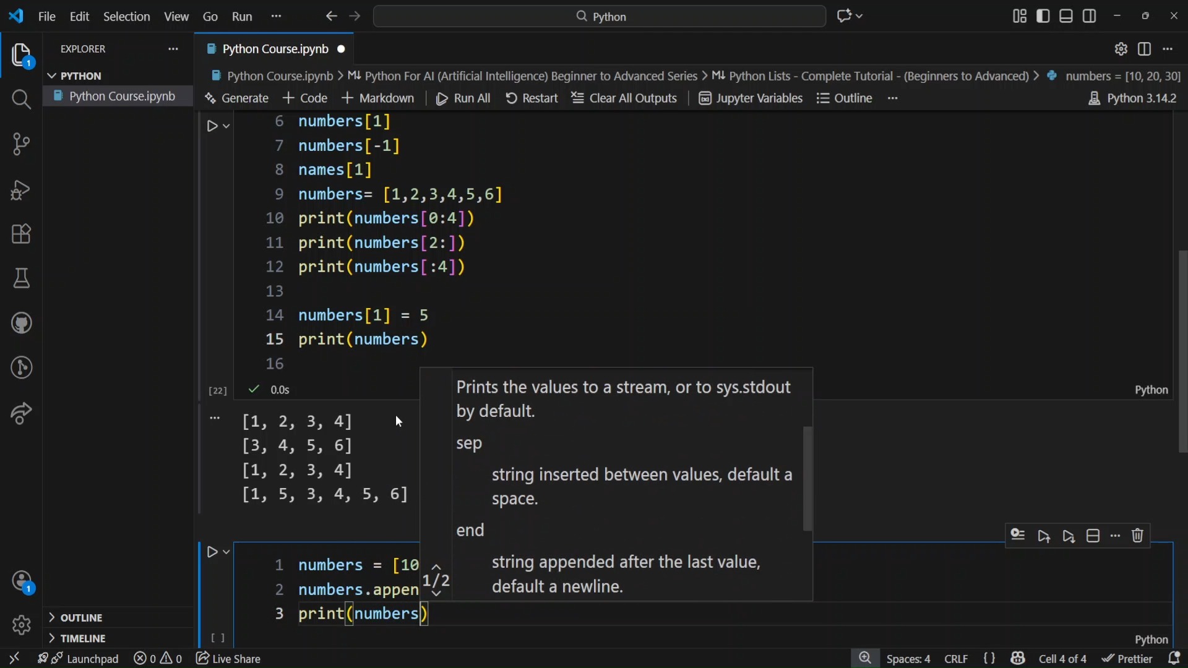Click the Python command center search box
This screenshot has width=1188, height=668.
tap(600, 17)
